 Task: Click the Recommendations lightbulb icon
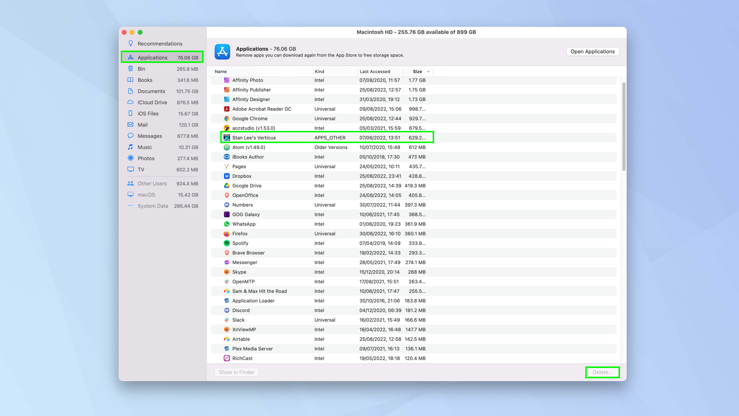(130, 43)
